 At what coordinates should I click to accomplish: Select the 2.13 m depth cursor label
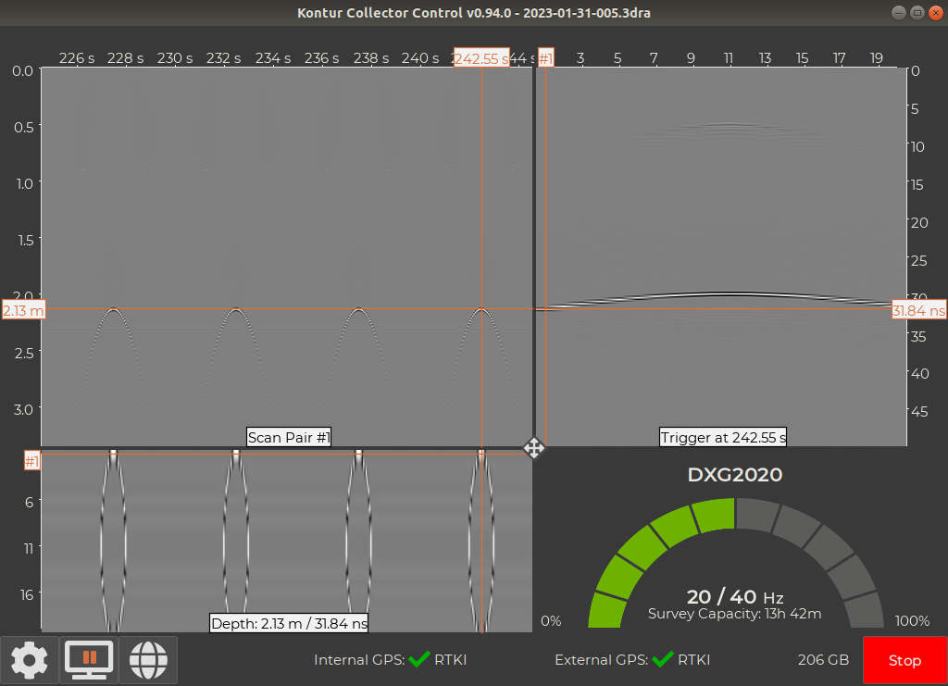23,311
